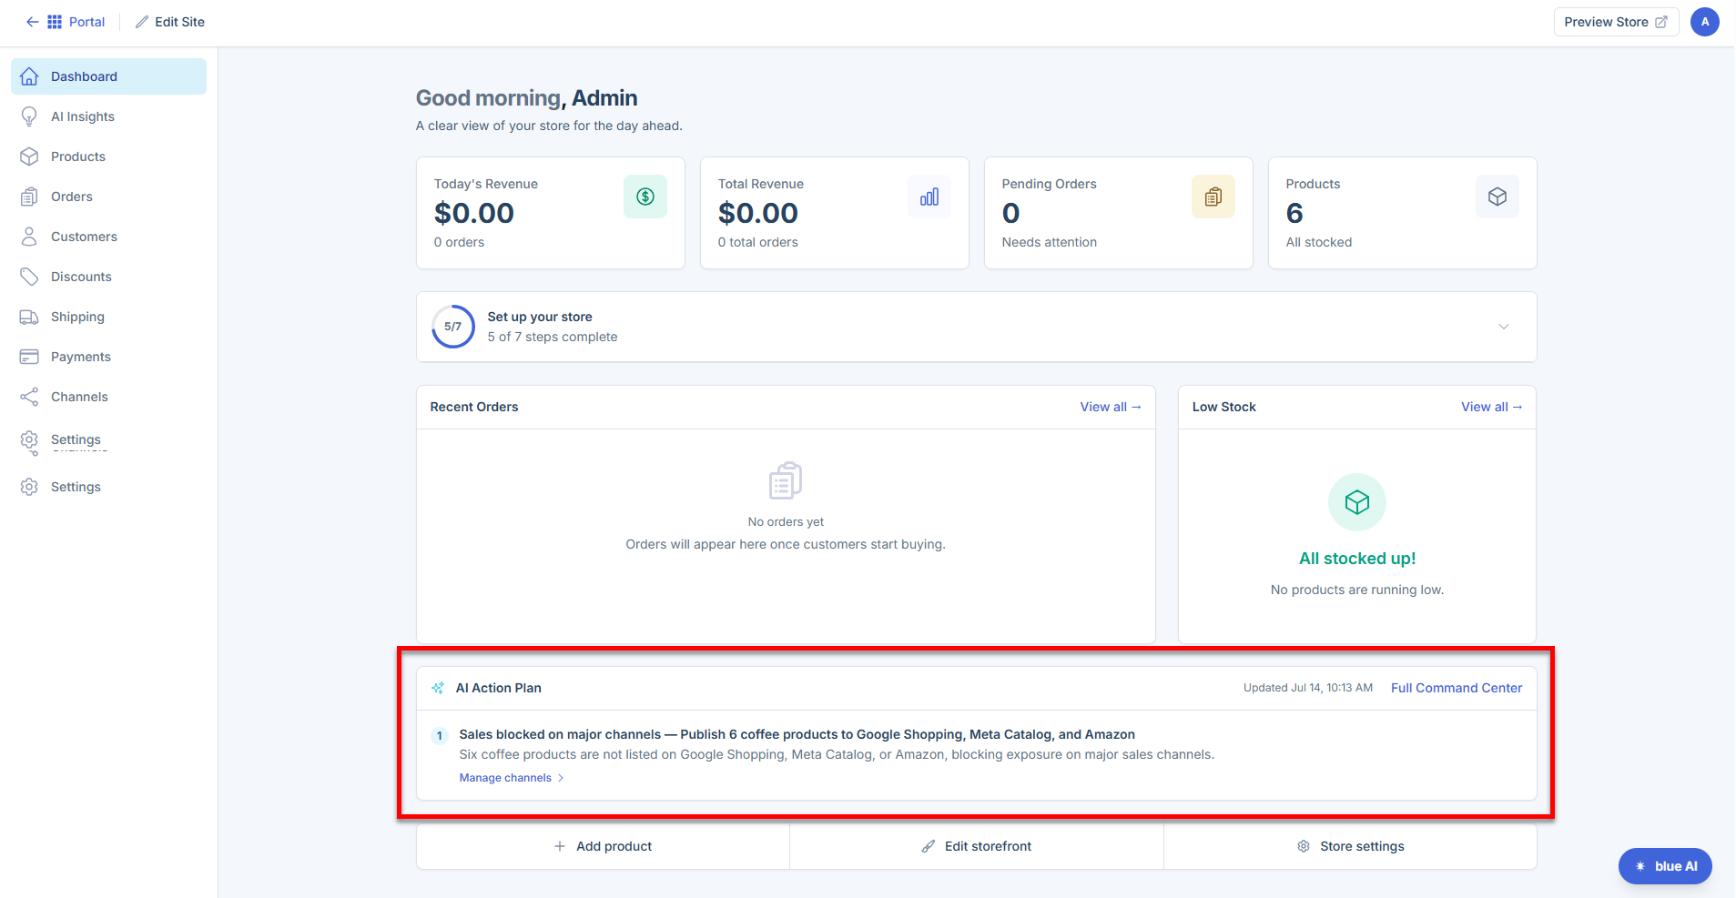Click the gear icon in Store settings

pyautogui.click(x=1304, y=846)
